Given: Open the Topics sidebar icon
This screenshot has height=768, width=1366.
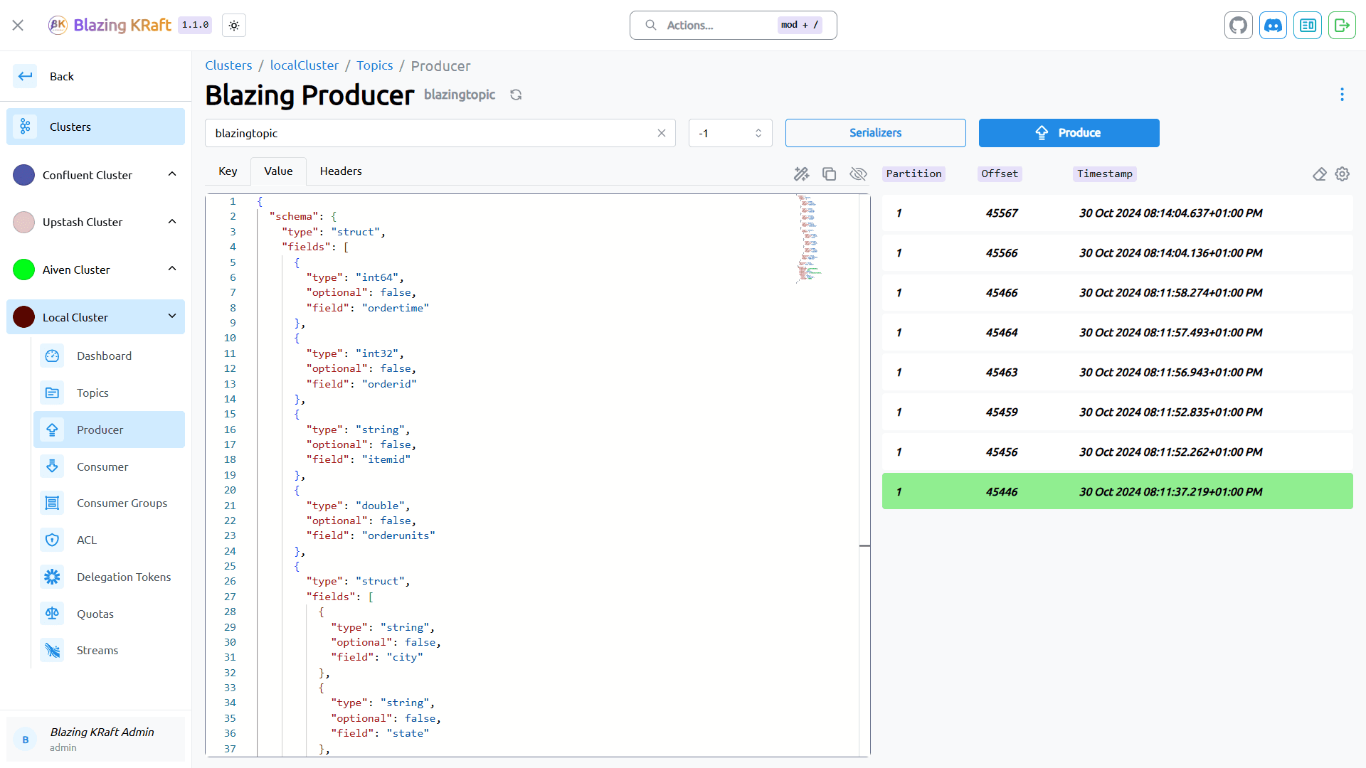Looking at the screenshot, I should click(52, 393).
